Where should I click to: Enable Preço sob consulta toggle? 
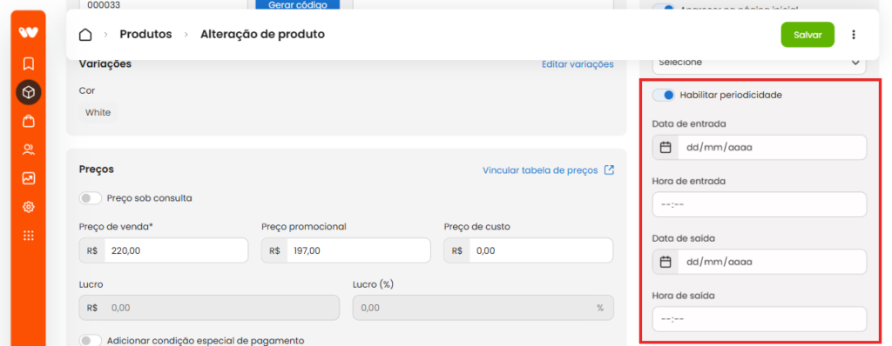91,198
